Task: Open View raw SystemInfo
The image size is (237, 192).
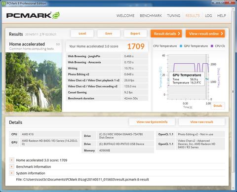Action: tap(152, 122)
